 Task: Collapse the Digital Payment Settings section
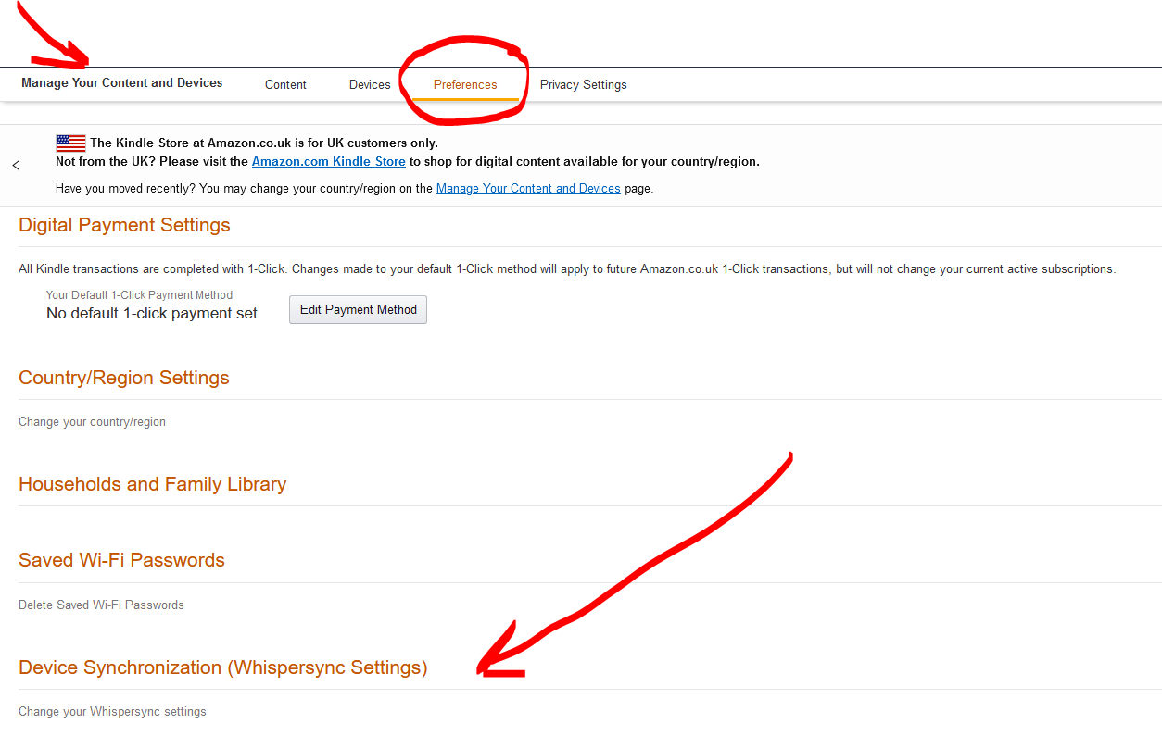[x=124, y=225]
